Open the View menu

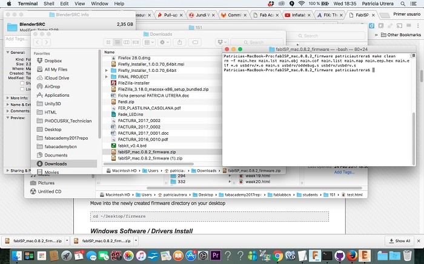tap(79, 4)
